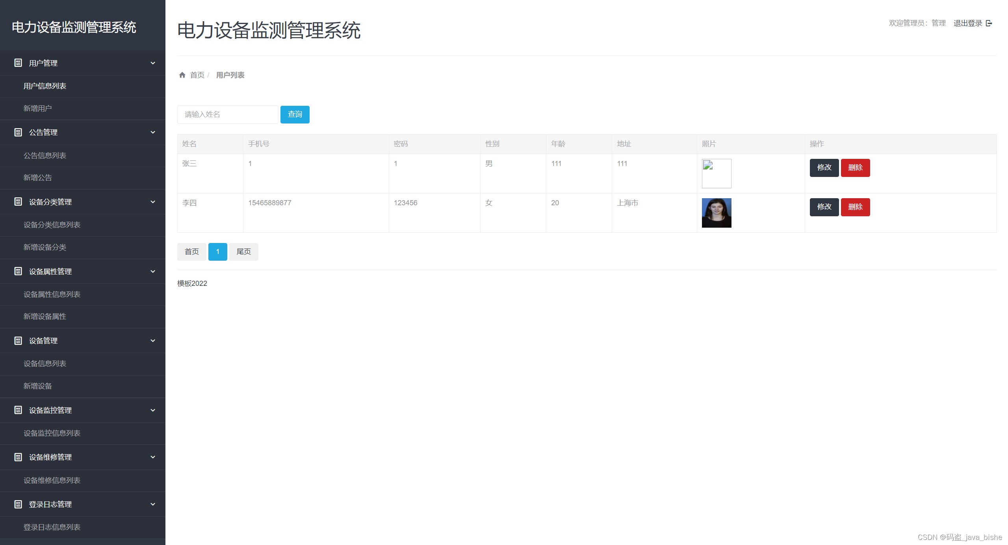Collapse the 公告管理 menu chevron
The width and height of the screenshot is (1008, 545).
(x=153, y=133)
